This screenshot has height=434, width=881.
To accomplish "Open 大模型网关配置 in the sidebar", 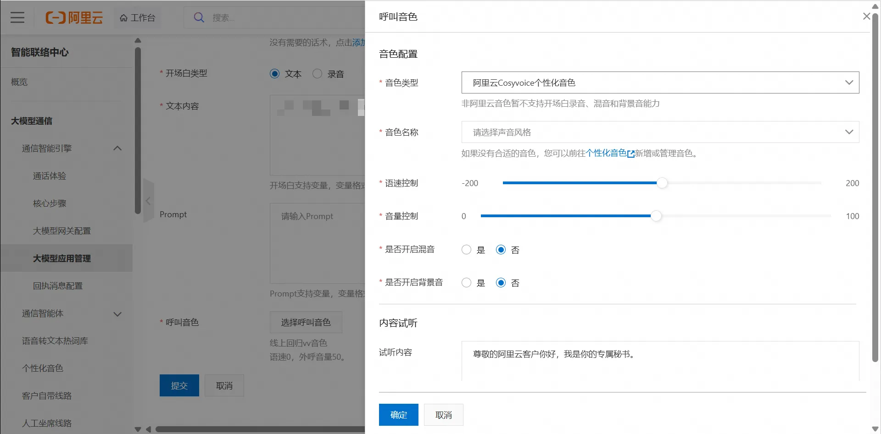I will tap(62, 231).
